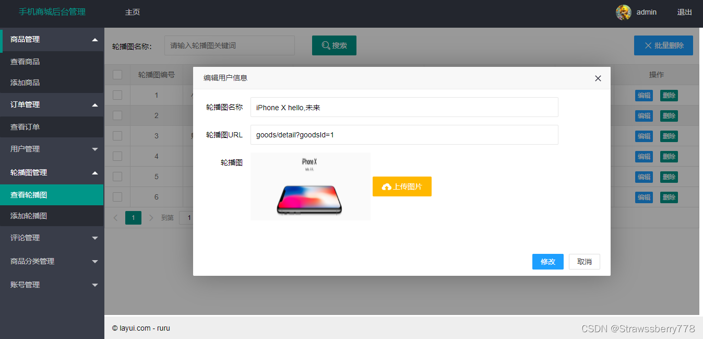Open 添加轮播图 in sidebar
Screen dimensions: 703x339
click(x=52, y=216)
